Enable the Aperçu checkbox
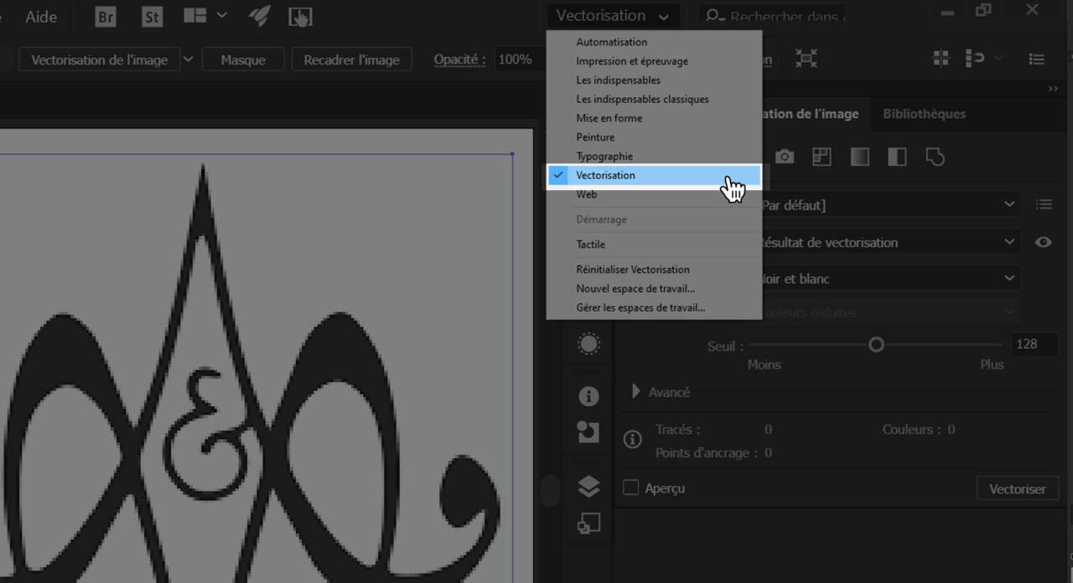Screen dimensions: 1073x583 tap(630, 488)
